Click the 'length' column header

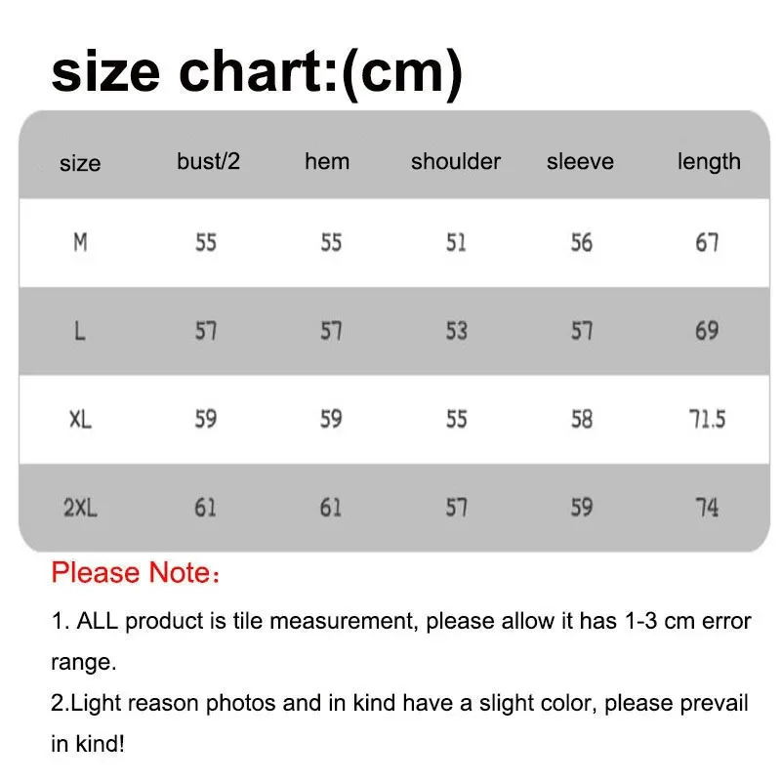[709, 162]
